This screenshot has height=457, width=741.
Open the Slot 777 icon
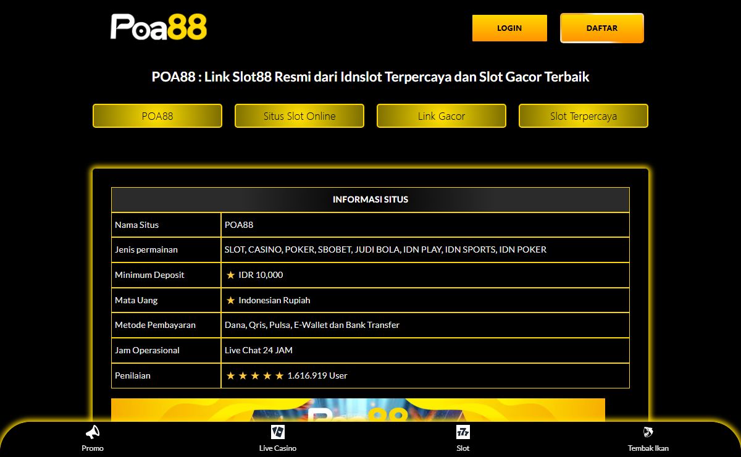tap(463, 432)
